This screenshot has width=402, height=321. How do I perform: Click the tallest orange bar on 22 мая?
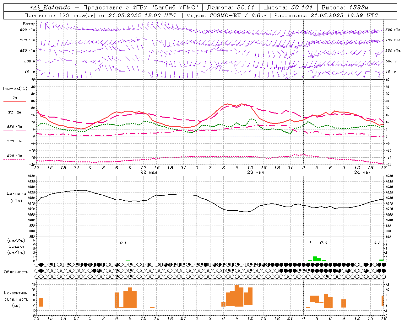(130, 298)
